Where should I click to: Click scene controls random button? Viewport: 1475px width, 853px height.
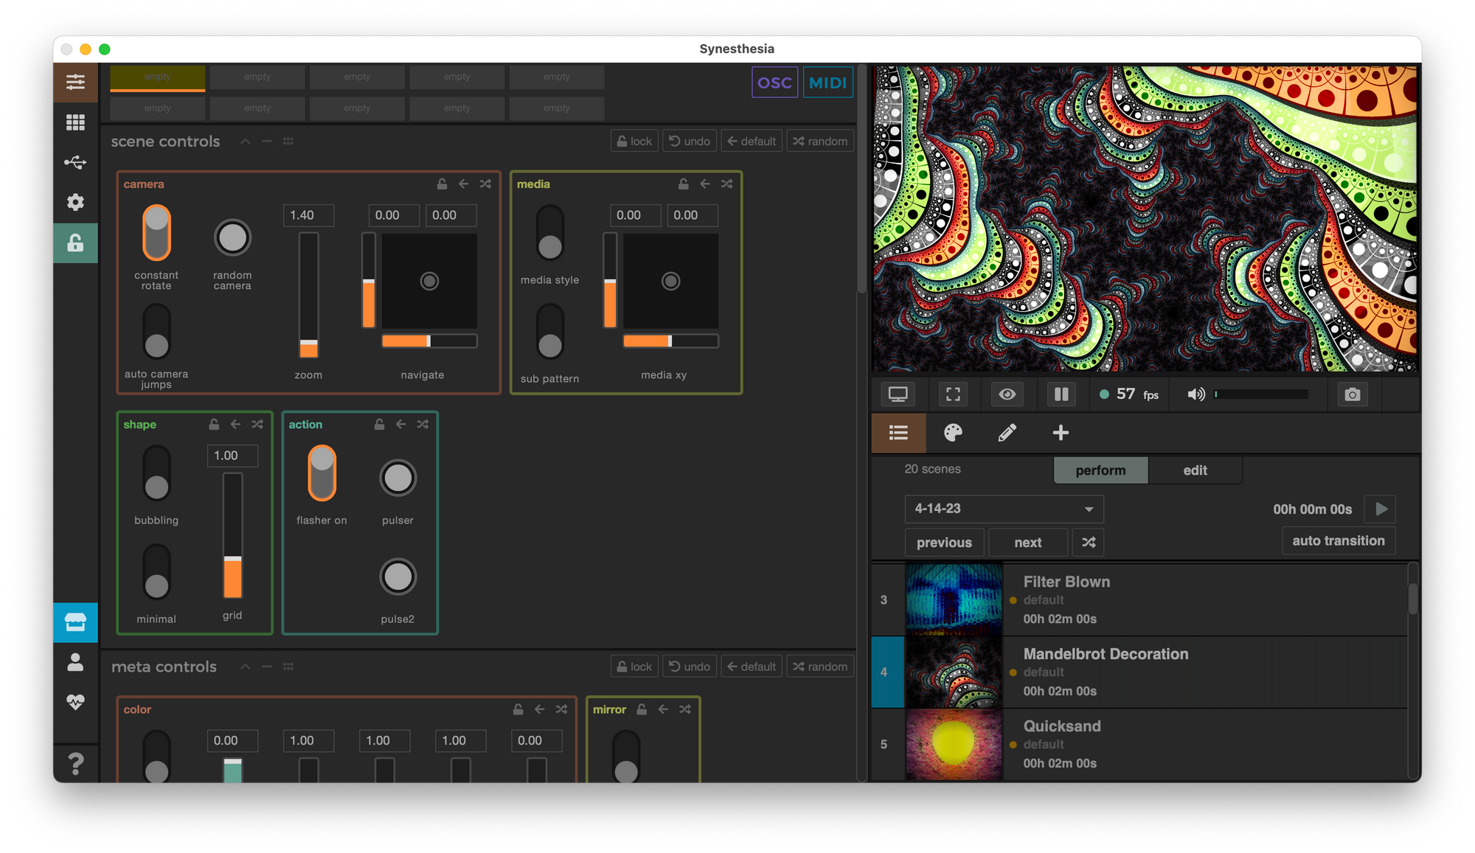820,142
